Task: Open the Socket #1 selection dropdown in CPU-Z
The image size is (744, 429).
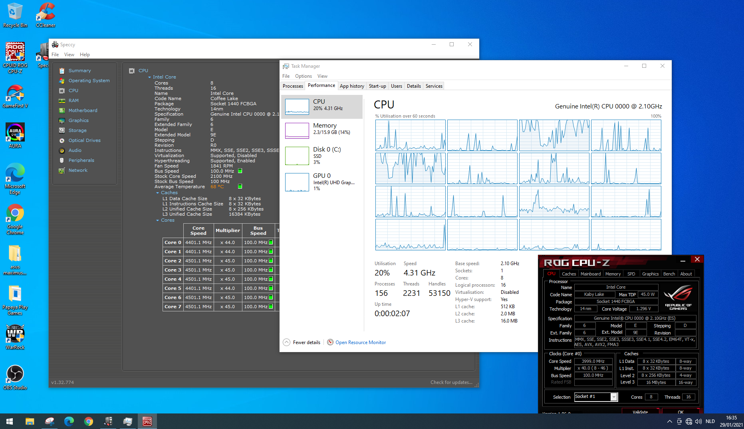Action: click(614, 397)
